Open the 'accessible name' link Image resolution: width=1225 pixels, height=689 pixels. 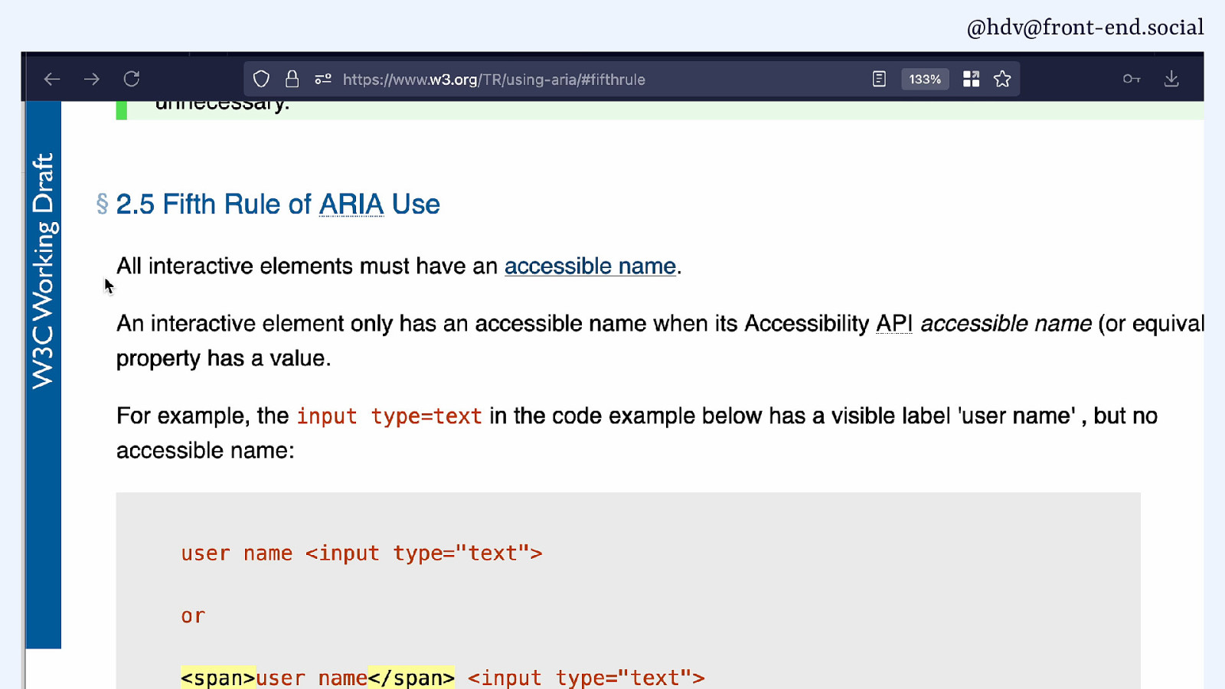coord(590,266)
